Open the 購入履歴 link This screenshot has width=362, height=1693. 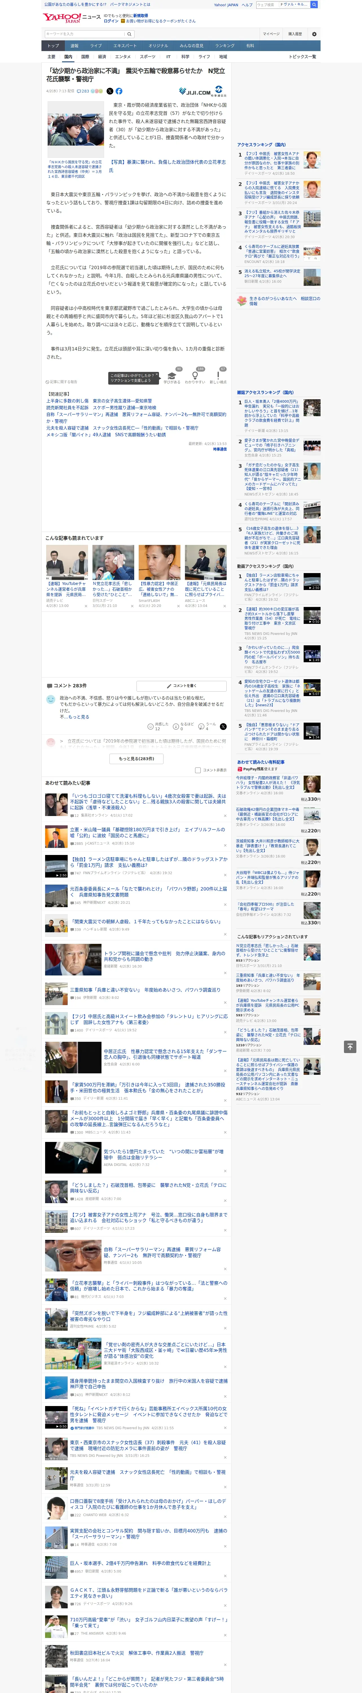[x=295, y=34]
